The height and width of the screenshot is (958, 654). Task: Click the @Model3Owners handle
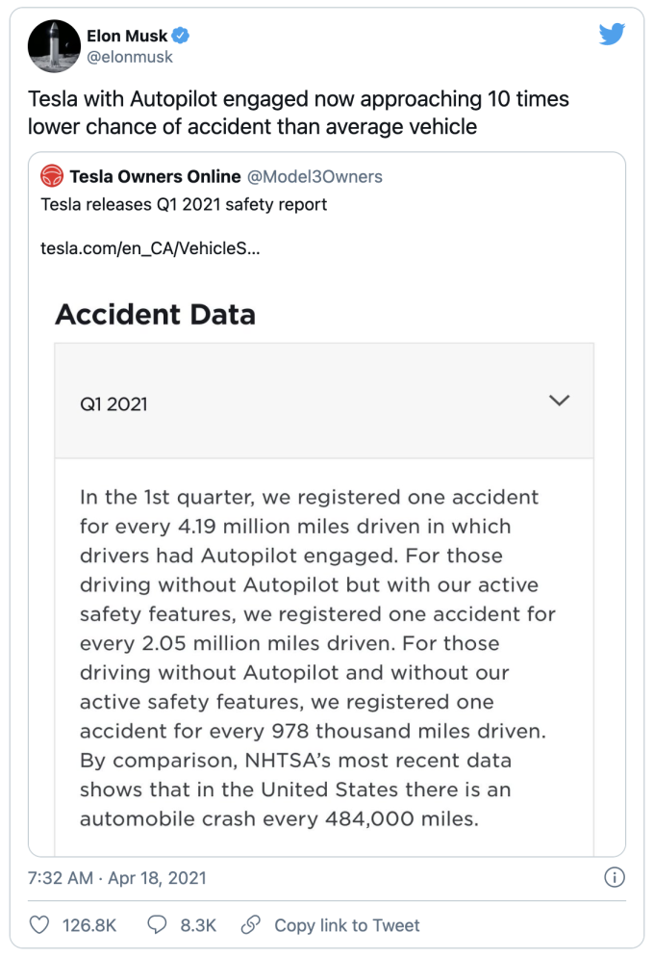314,176
